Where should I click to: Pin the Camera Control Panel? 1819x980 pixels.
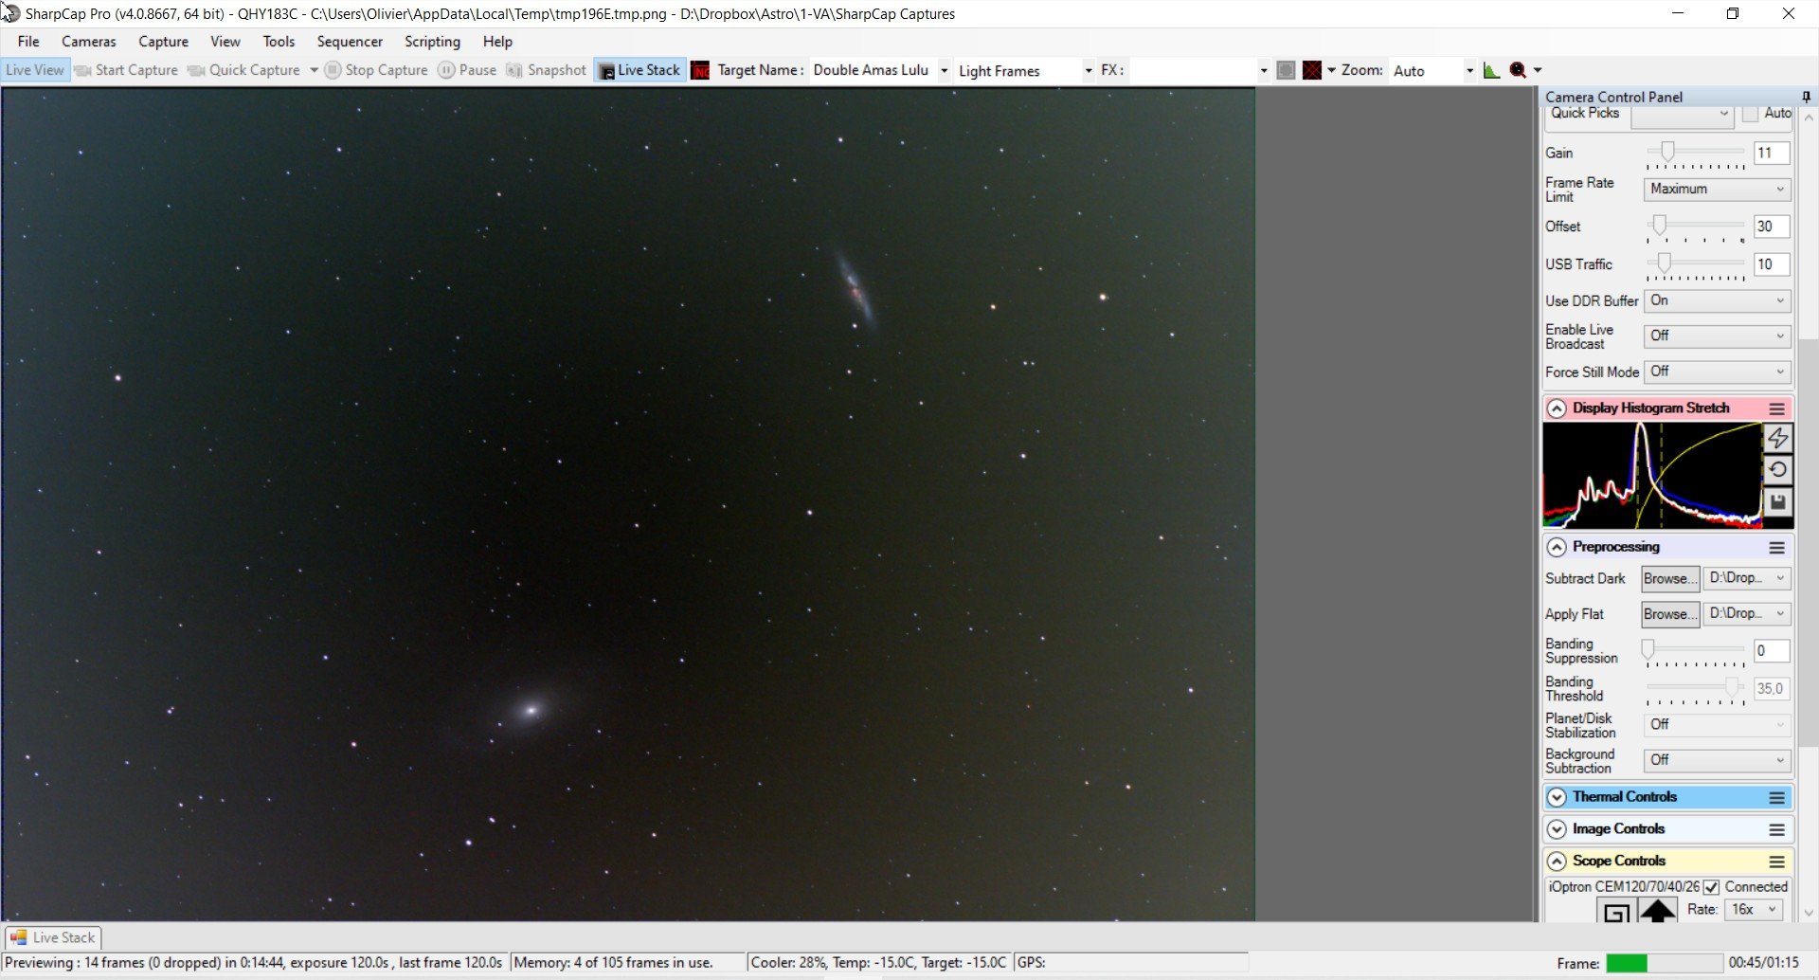(1806, 97)
